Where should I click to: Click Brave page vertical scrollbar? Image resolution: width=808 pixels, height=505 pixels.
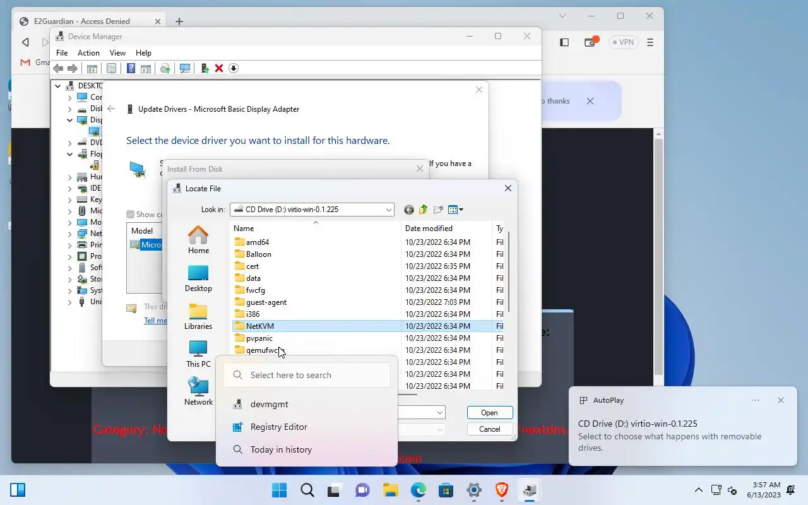click(x=658, y=256)
